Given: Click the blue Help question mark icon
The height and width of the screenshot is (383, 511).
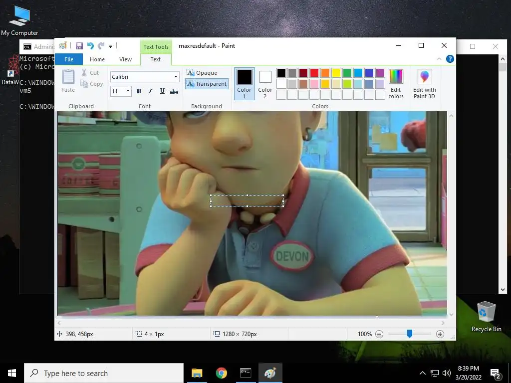Looking at the screenshot, I should [x=450, y=59].
